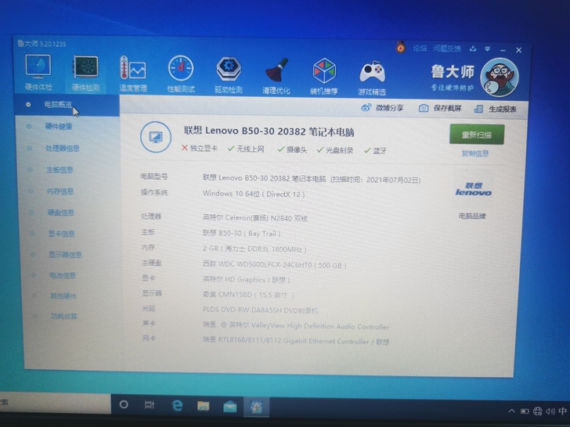Viewport: 570px width, 427px height.
Task: Click the 2 GB DDR3L memory value
Action: point(254,249)
